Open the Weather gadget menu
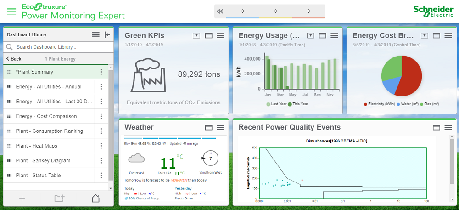 click(220, 127)
